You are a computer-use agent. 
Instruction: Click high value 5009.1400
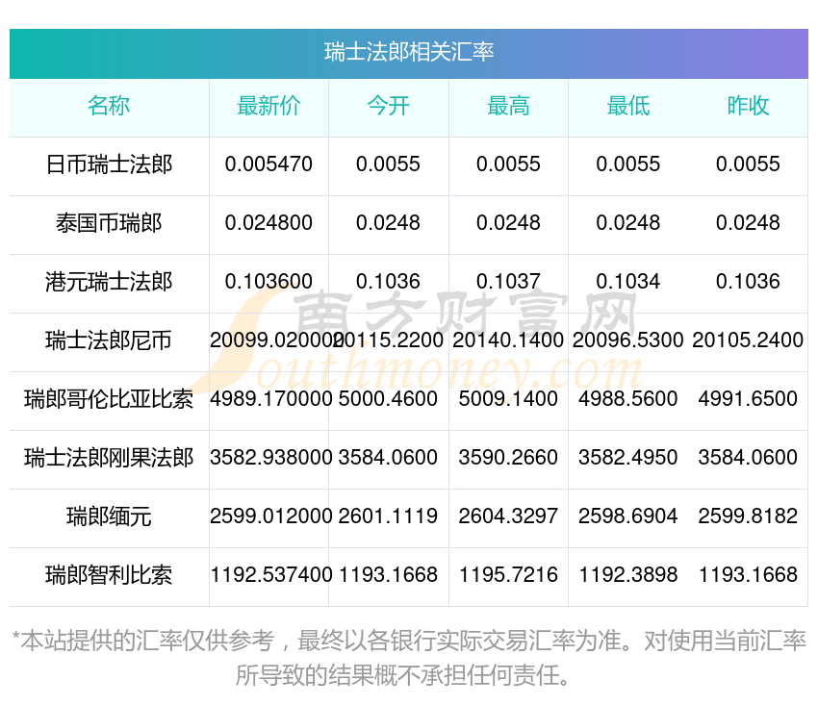click(x=508, y=399)
